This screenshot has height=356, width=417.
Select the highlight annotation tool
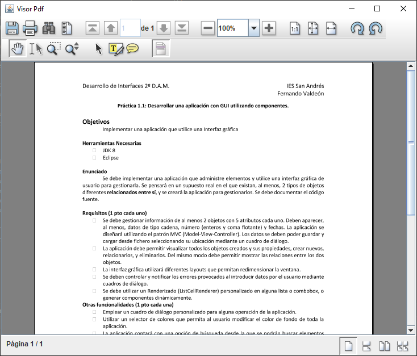(x=115, y=49)
